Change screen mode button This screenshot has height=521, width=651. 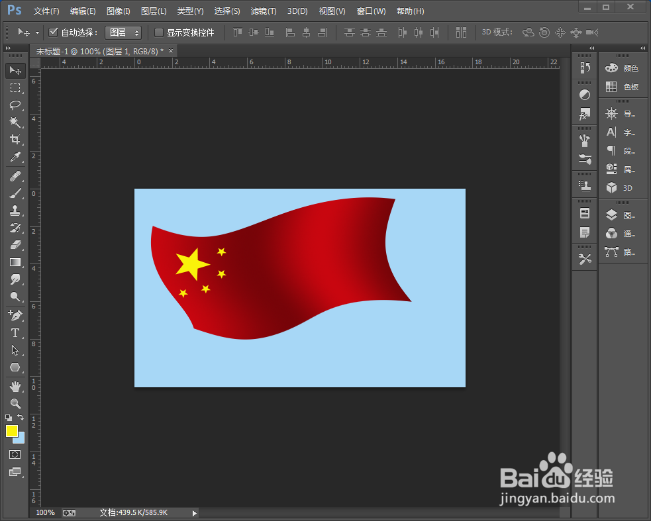coord(15,472)
